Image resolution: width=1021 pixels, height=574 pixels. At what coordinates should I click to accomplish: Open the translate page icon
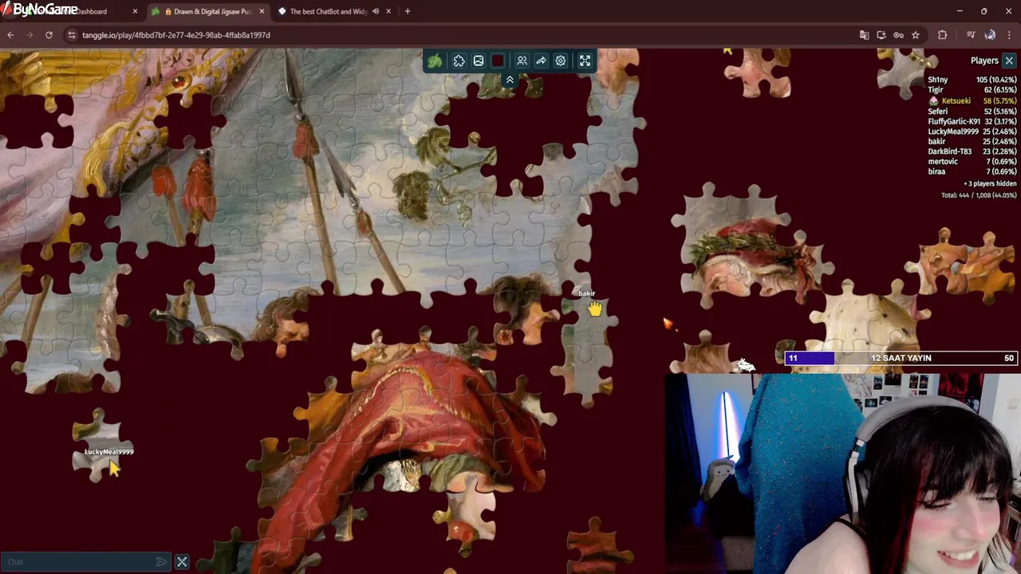[x=864, y=35]
